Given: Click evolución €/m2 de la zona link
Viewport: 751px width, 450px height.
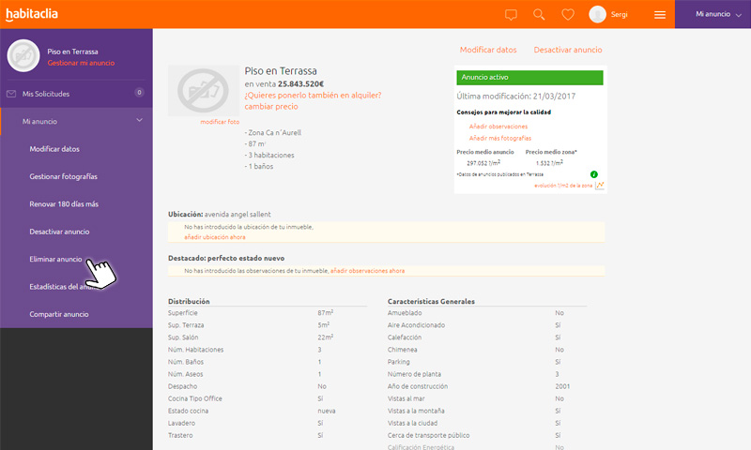Looking at the screenshot, I should (x=563, y=186).
